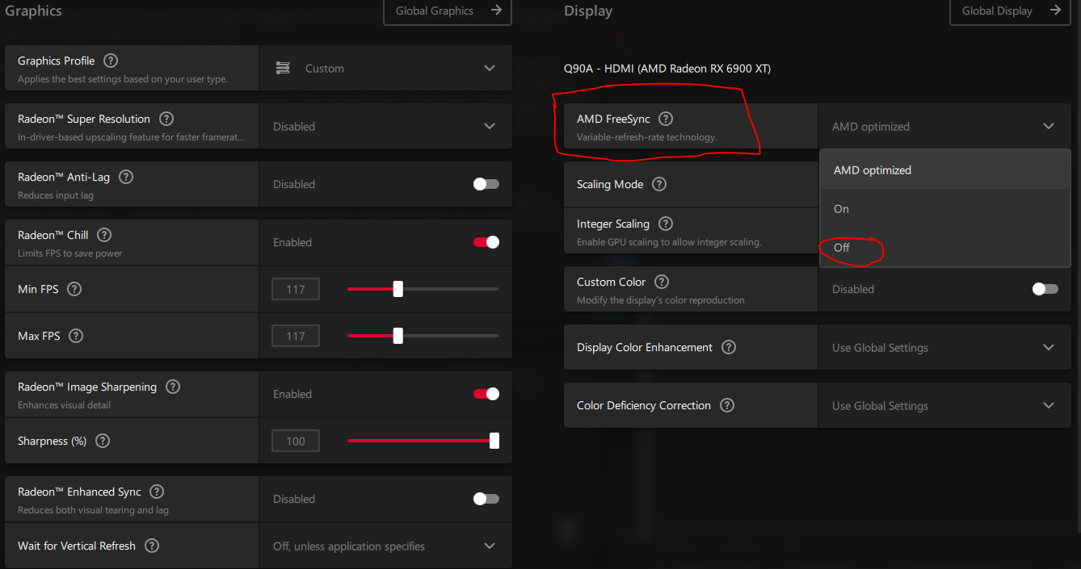Choose On in FreeSync list
The width and height of the screenshot is (1081, 569).
[x=945, y=209]
